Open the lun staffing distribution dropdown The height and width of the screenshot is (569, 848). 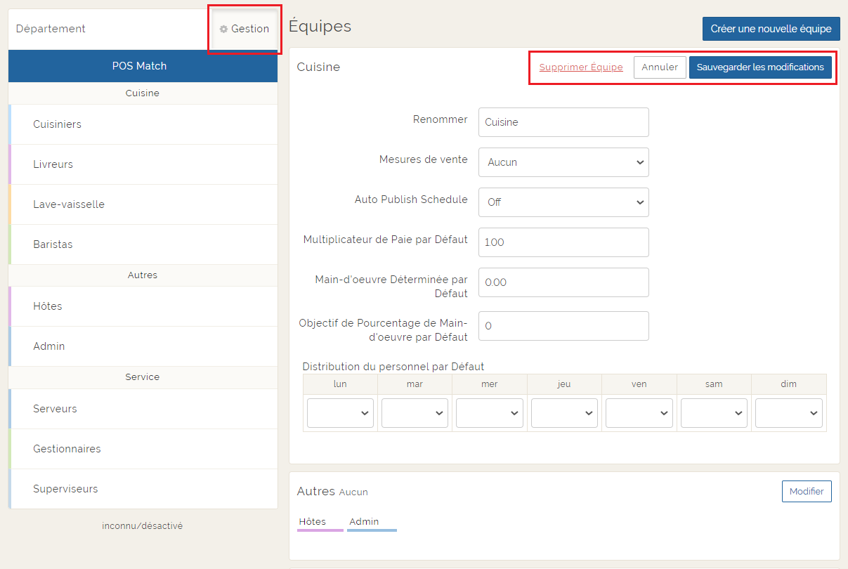[340, 413]
